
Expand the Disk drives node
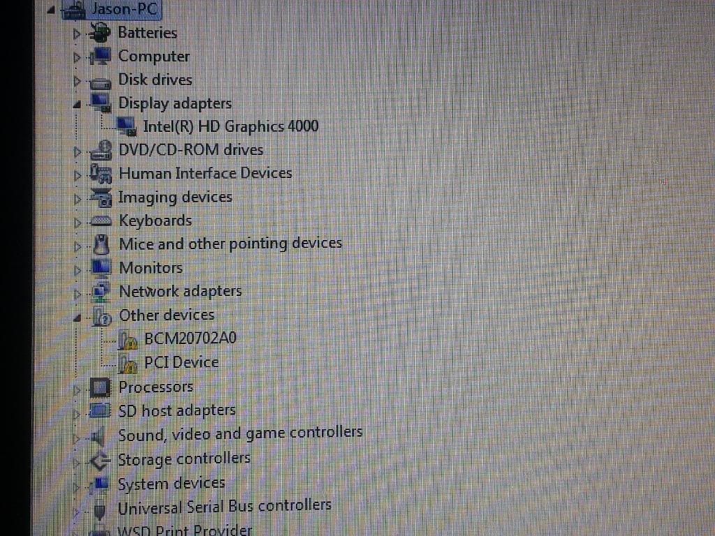click(77, 81)
